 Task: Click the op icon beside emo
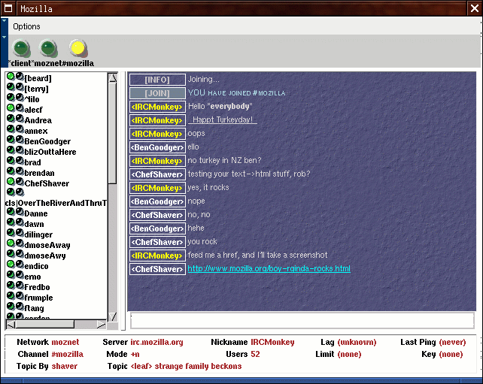[x=11, y=275]
